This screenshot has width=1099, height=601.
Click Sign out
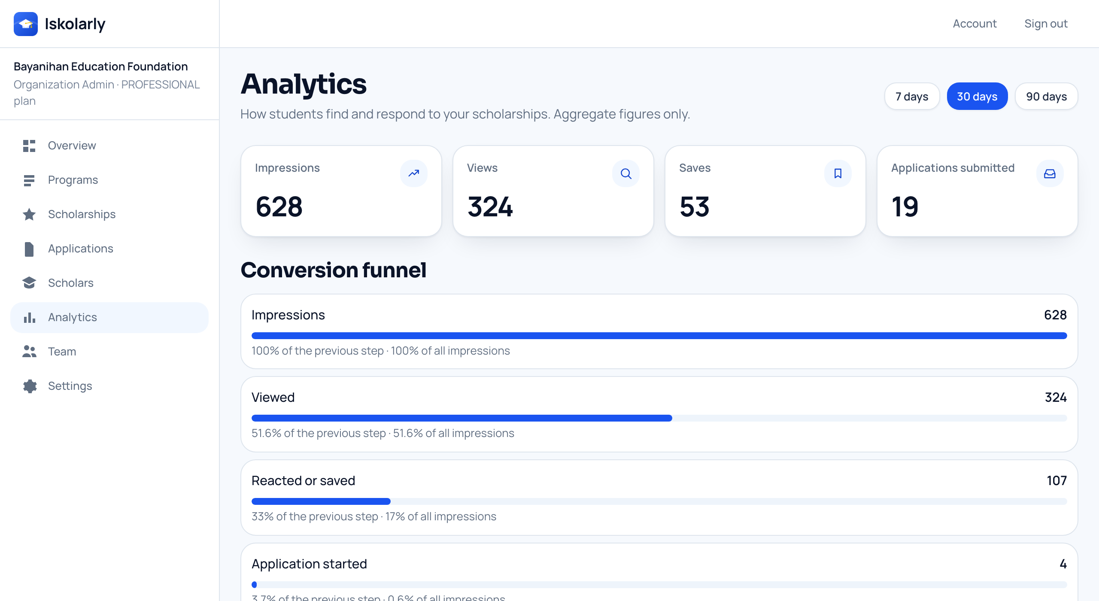click(x=1046, y=24)
